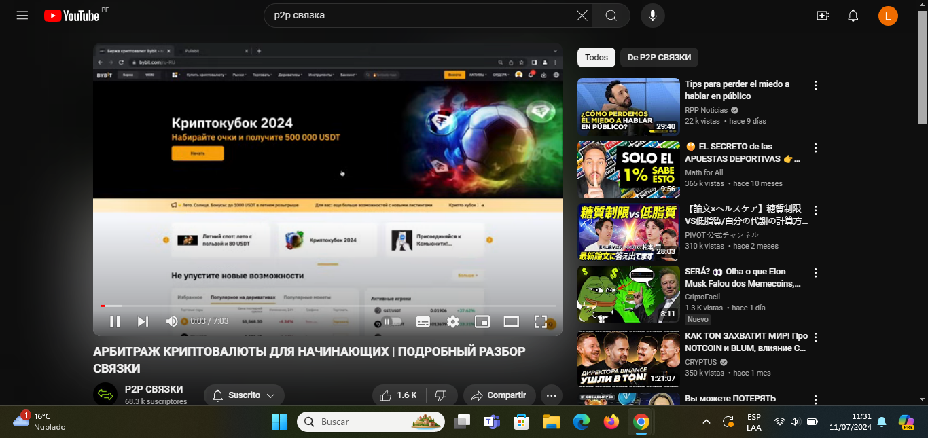
Task: Open the PIVOT 糖質制限 video thumbnail
Action: click(x=628, y=232)
